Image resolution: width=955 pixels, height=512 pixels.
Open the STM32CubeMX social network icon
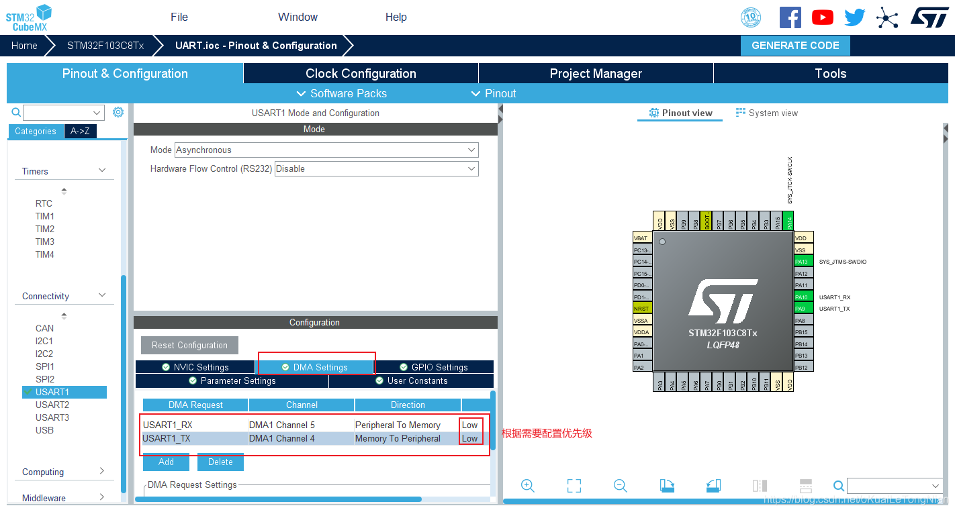point(888,17)
